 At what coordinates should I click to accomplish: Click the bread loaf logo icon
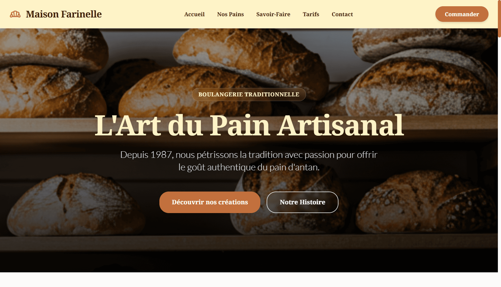tap(15, 14)
